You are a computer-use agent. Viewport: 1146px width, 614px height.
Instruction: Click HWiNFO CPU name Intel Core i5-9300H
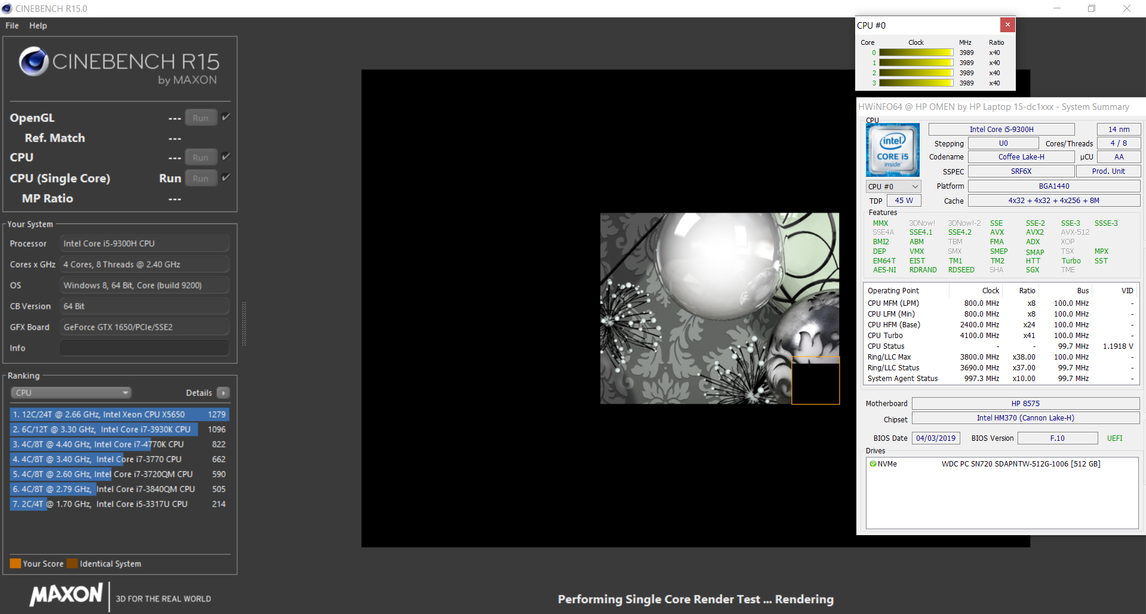pyautogui.click(x=1001, y=129)
